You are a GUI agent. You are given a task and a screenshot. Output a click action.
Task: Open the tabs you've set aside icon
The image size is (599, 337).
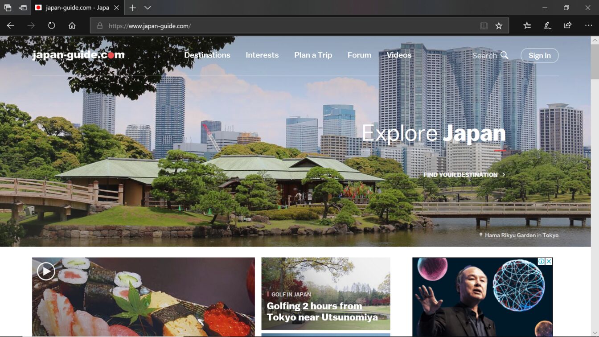click(8, 8)
